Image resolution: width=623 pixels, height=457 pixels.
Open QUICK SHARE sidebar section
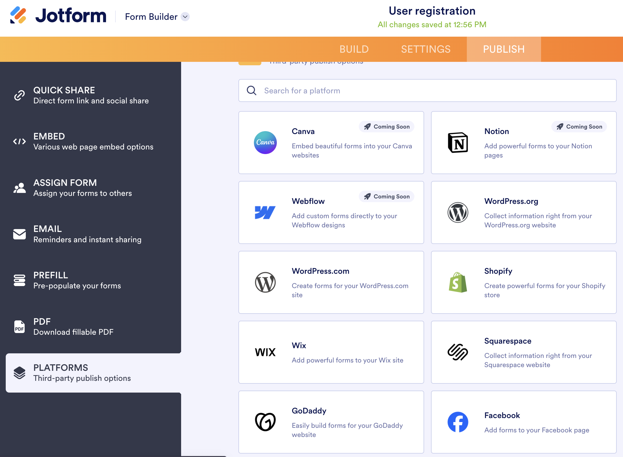click(91, 95)
